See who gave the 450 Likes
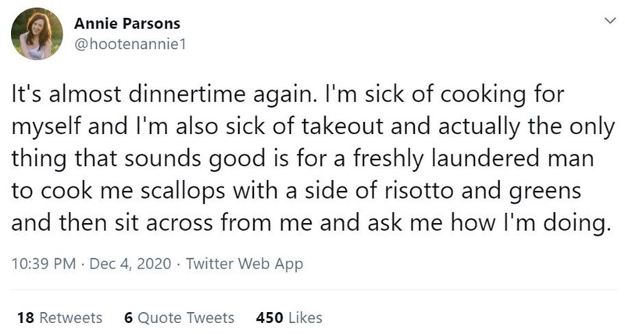The height and width of the screenshot is (334, 625). pyautogui.click(x=289, y=318)
